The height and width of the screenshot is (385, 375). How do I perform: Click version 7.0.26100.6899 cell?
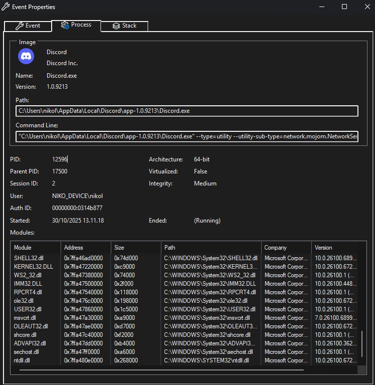(x=336, y=318)
